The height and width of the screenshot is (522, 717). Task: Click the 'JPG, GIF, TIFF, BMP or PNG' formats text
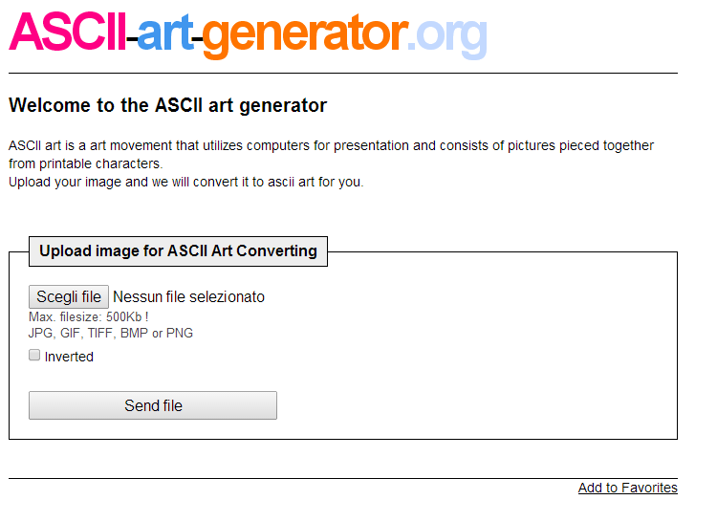click(x=111, y=334)
